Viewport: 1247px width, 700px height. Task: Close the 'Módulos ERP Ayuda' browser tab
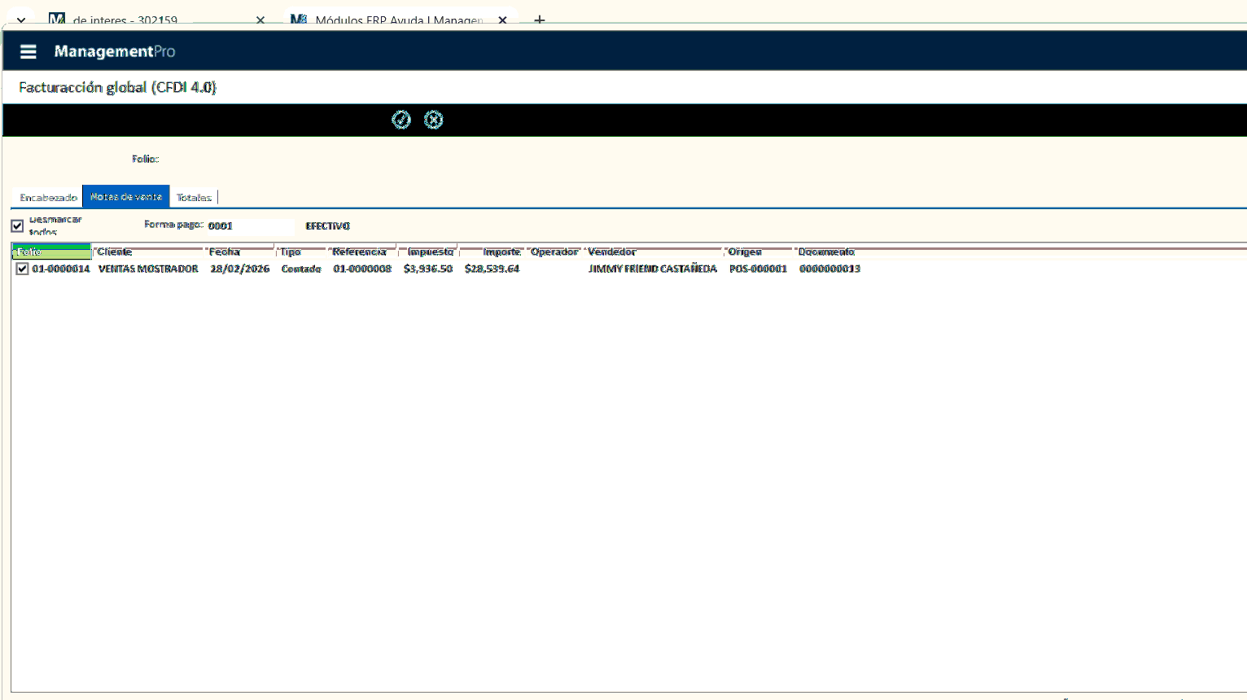point(502,20)
